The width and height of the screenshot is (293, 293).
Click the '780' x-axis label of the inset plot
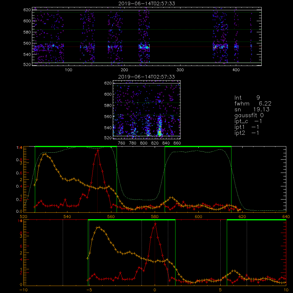tap(133, 143)
